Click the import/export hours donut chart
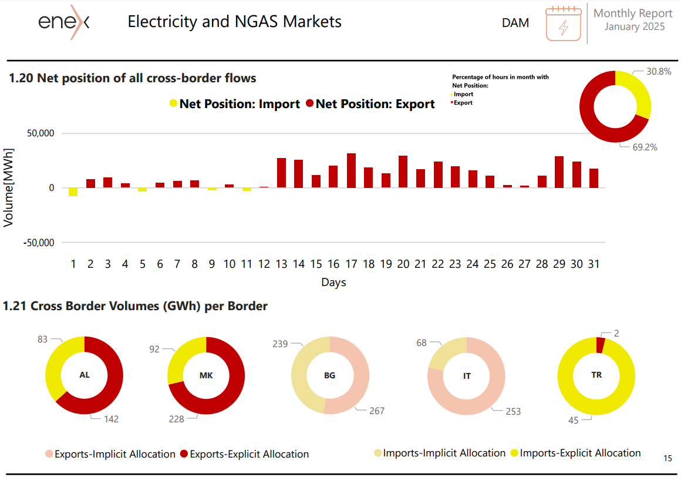The height and width of the screenshot is (484, 681). click(x=615, y=106)
